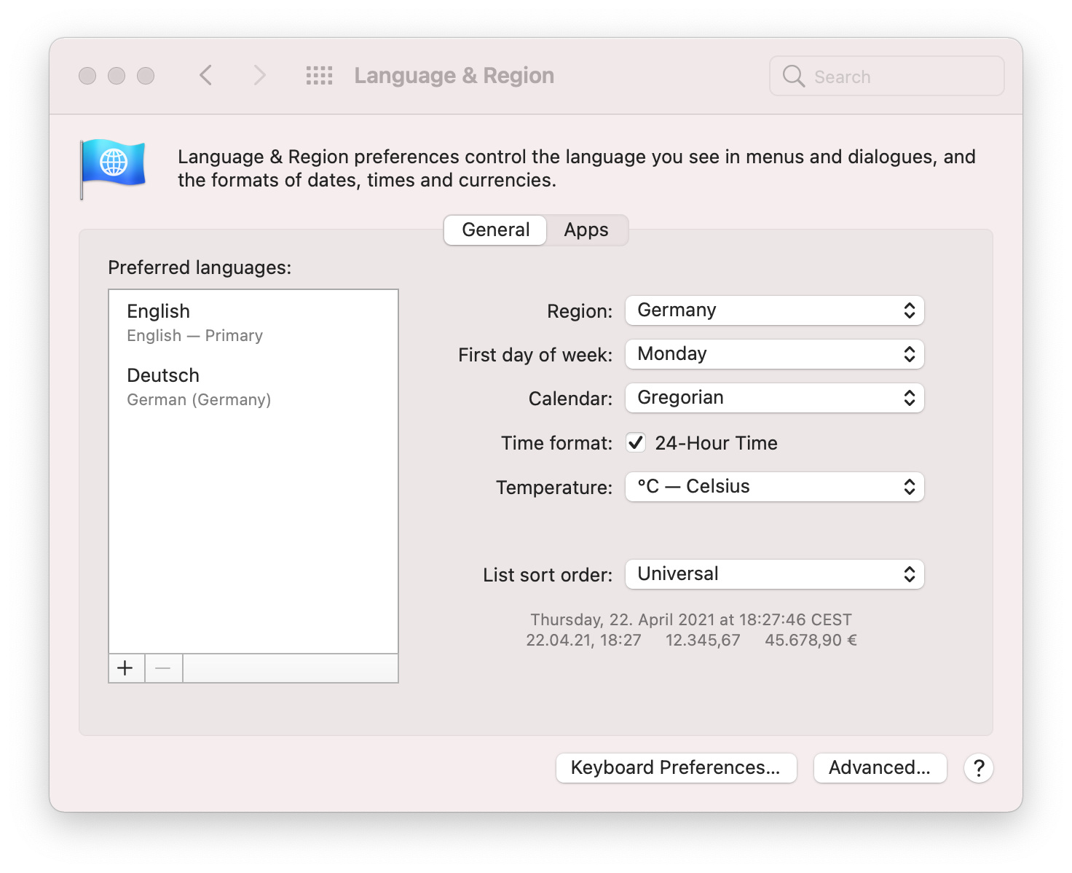This screenshot has height=873, width=1072.
Task: Show all preferences grid icon
Action: [319, 75]
